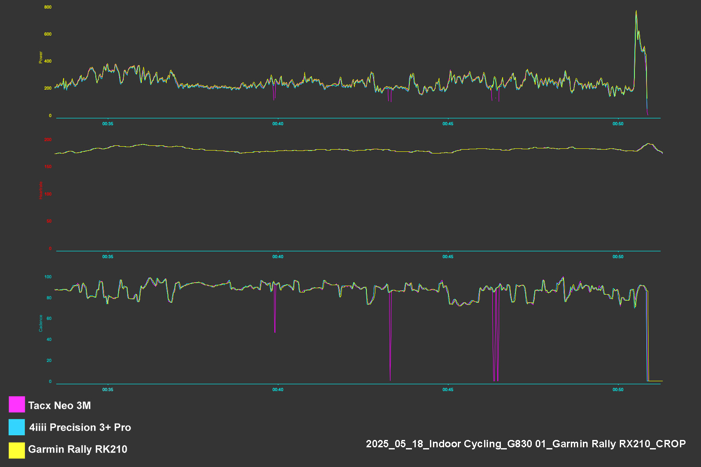This screenshot has width=701, height=467.
Task: Click the Heartrate axis label
Action: [x=41, y=190]
